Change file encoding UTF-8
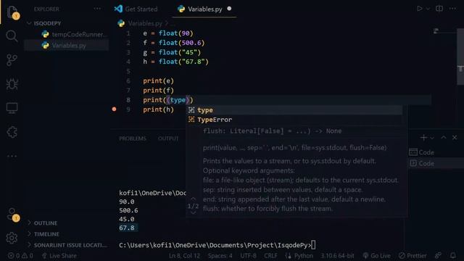 (x=248, y=256)
